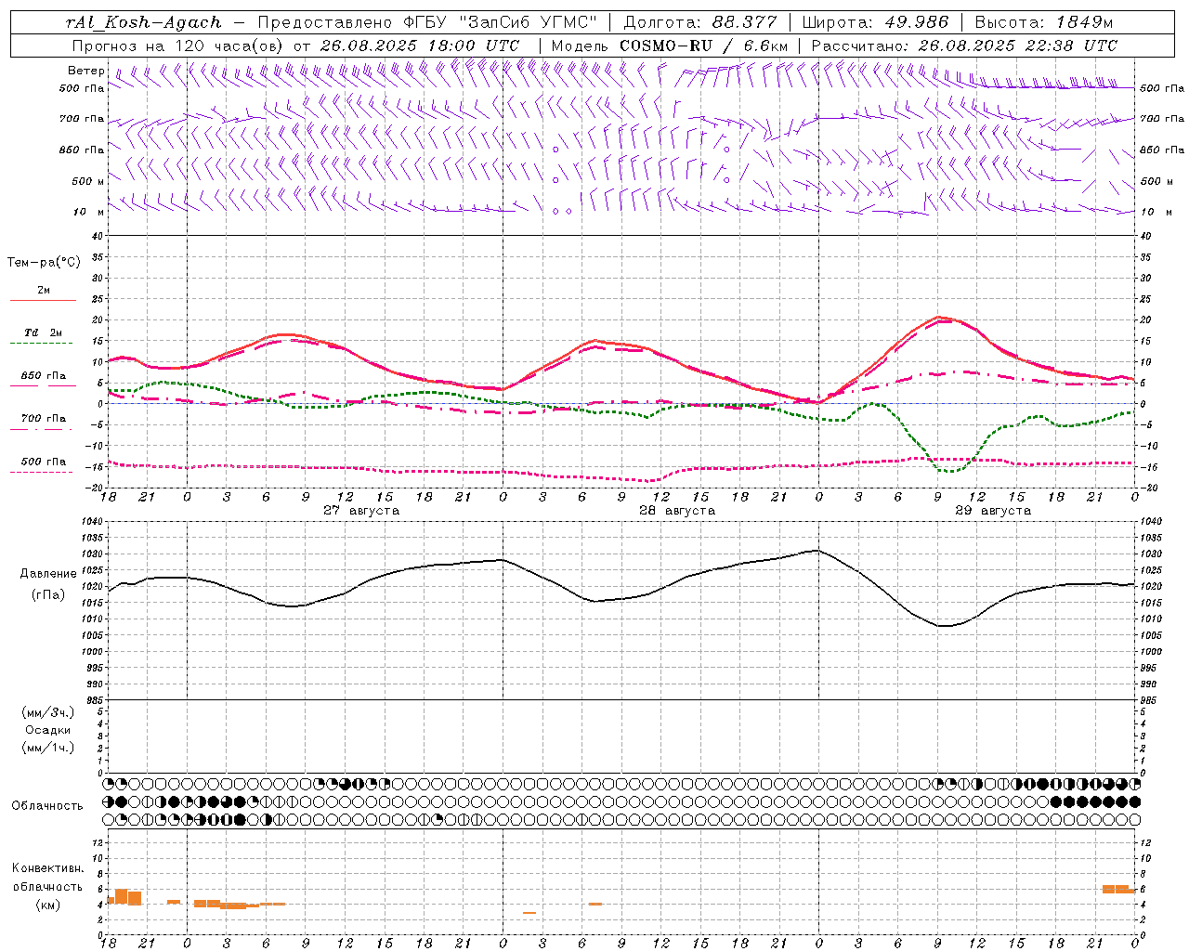Click the Ветер wind panel label
Screen dimensions: 1189x951
click(x=86, y=71)
